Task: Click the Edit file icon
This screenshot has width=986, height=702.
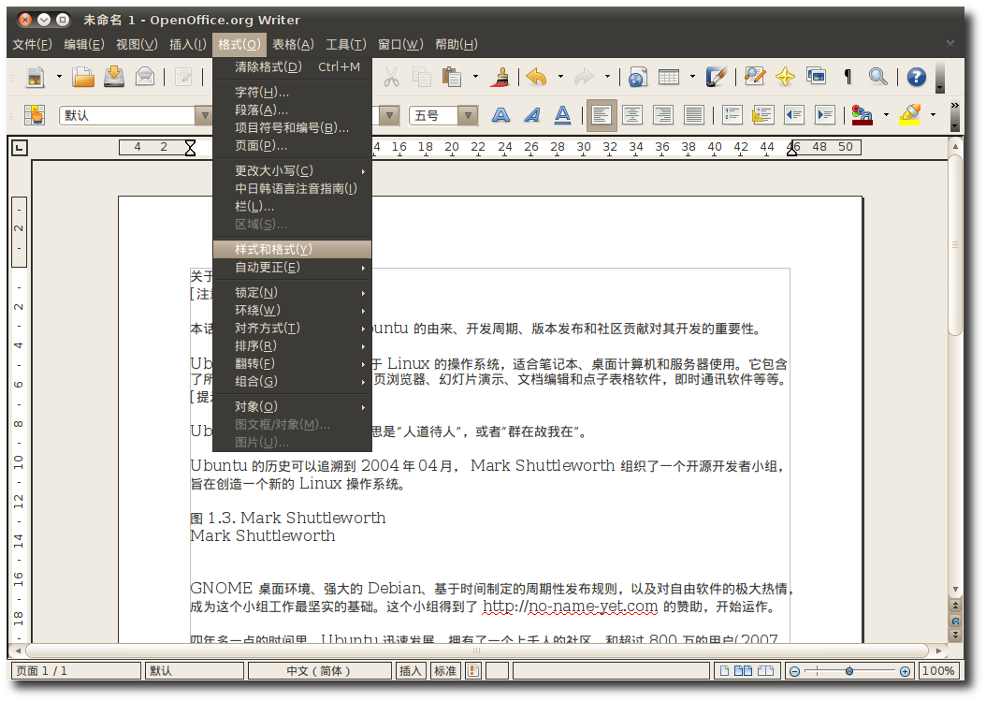Action: pos(183,77)
